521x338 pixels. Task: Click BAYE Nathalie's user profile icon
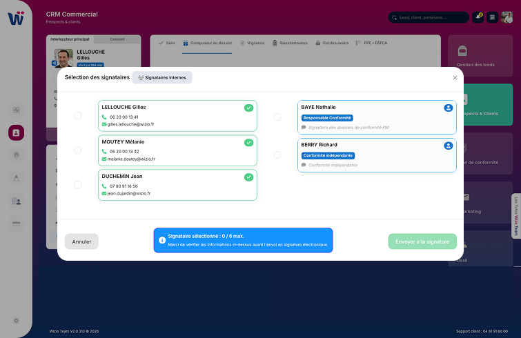449,108
